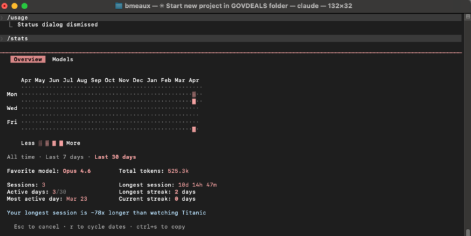
Task: Click the 'Opus 4.6' favorite model value
Action: click(77, 171)
